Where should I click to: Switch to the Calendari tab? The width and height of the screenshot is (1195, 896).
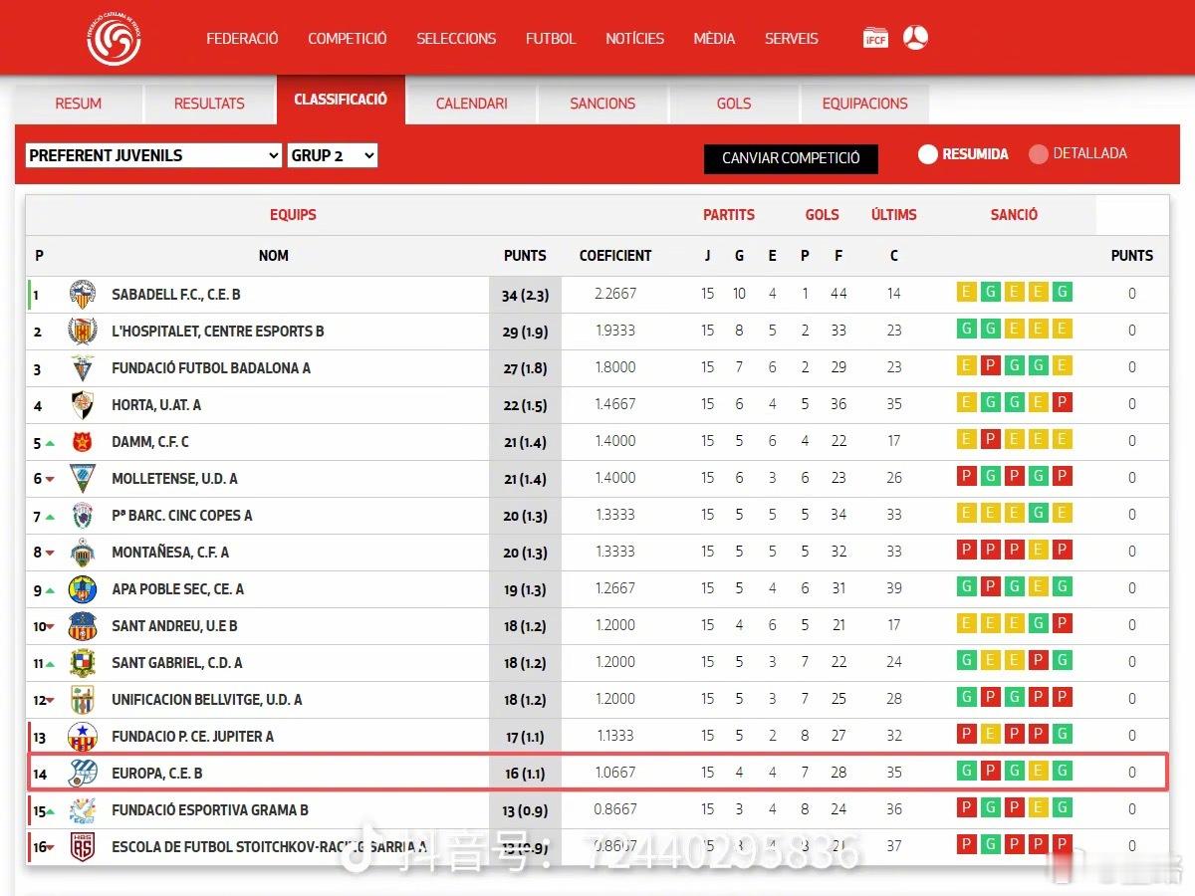click(x=472, y=104)
